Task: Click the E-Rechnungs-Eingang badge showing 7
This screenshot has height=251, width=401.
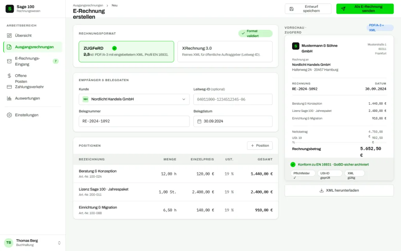Action: pyautogui.click(x=56, y=61)
